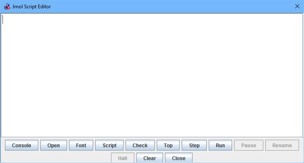Step through the script one line

point(194,145)
